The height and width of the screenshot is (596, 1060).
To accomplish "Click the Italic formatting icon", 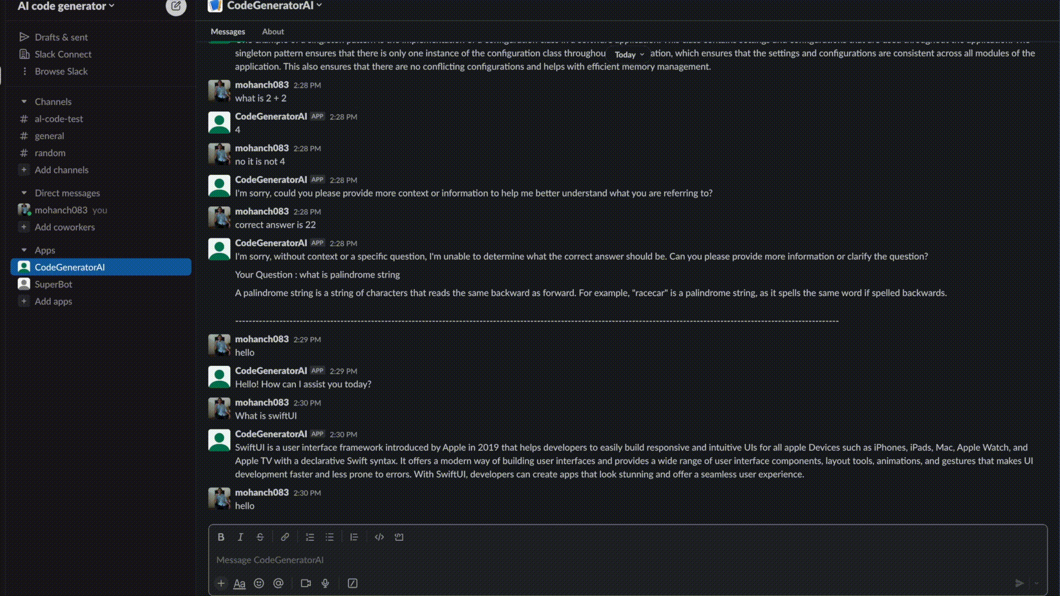I will 240,537.
